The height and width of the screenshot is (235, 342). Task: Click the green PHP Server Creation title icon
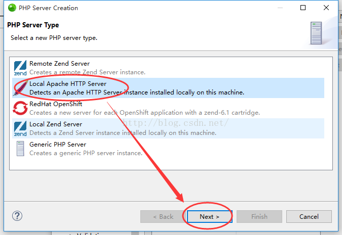[12, 8]
